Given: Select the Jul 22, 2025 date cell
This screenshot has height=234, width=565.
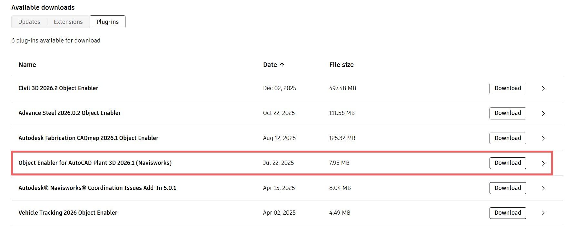Looking at the screenshot, I should [278, 163].
